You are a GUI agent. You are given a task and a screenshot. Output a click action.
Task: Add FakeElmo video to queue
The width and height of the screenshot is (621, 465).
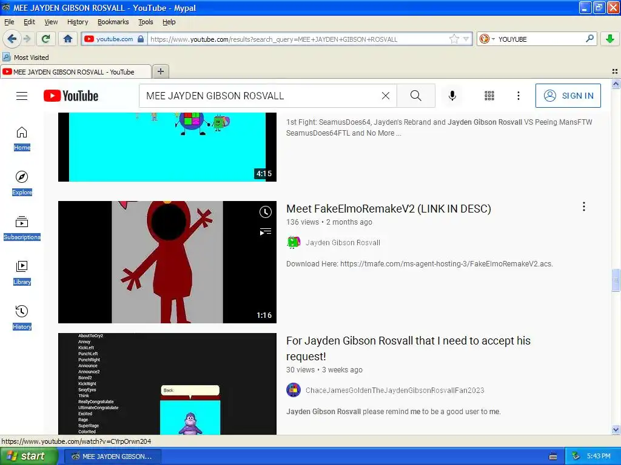click(x=266, y=232)
